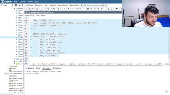Click the Delete trash icon

click(58, 9)
